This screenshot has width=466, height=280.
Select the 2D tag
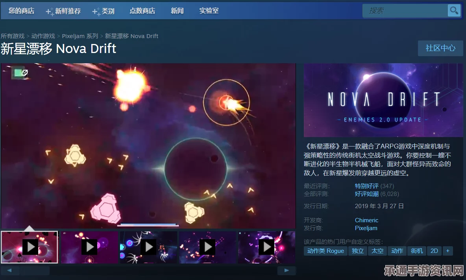(434, 251)
